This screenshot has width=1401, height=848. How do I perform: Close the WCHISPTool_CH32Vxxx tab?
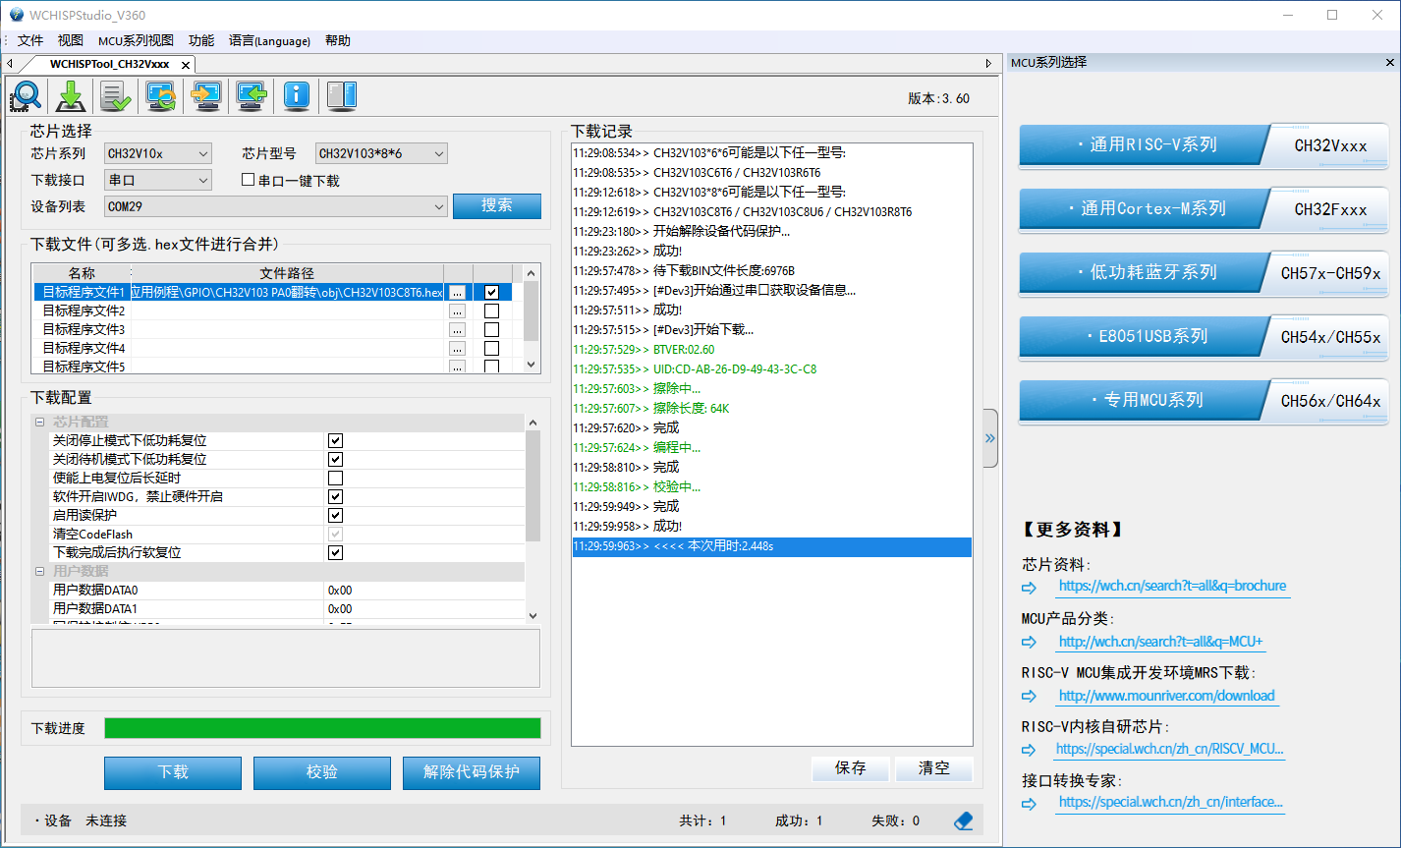click(186, 64)
